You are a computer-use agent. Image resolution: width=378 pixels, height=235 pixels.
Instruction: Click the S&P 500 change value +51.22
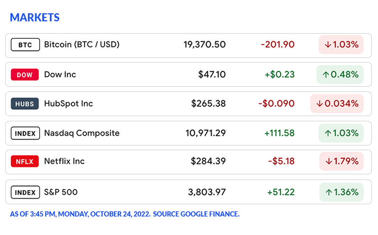pyautogui.click(x=281, y=192)
